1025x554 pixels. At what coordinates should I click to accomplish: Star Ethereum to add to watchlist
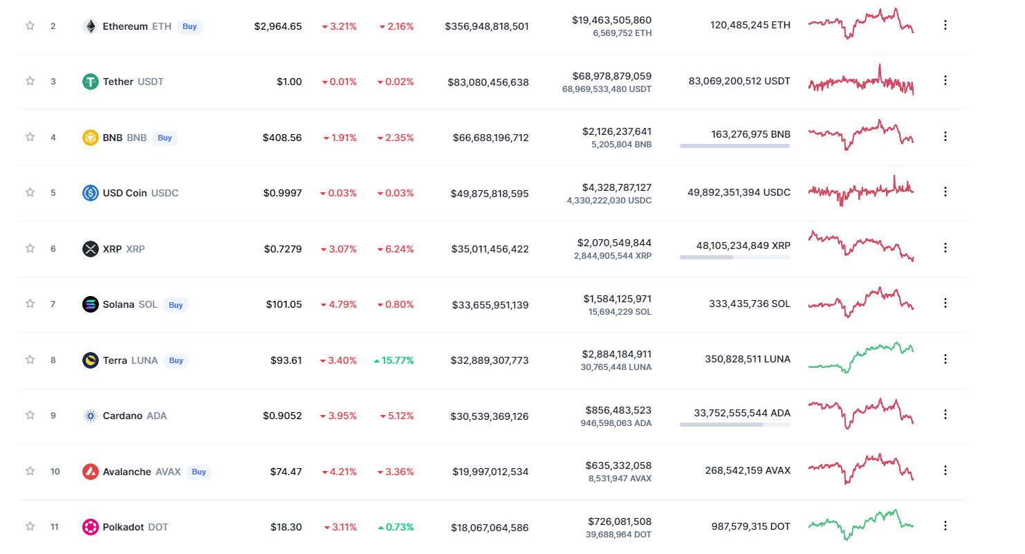click(30, 26)
